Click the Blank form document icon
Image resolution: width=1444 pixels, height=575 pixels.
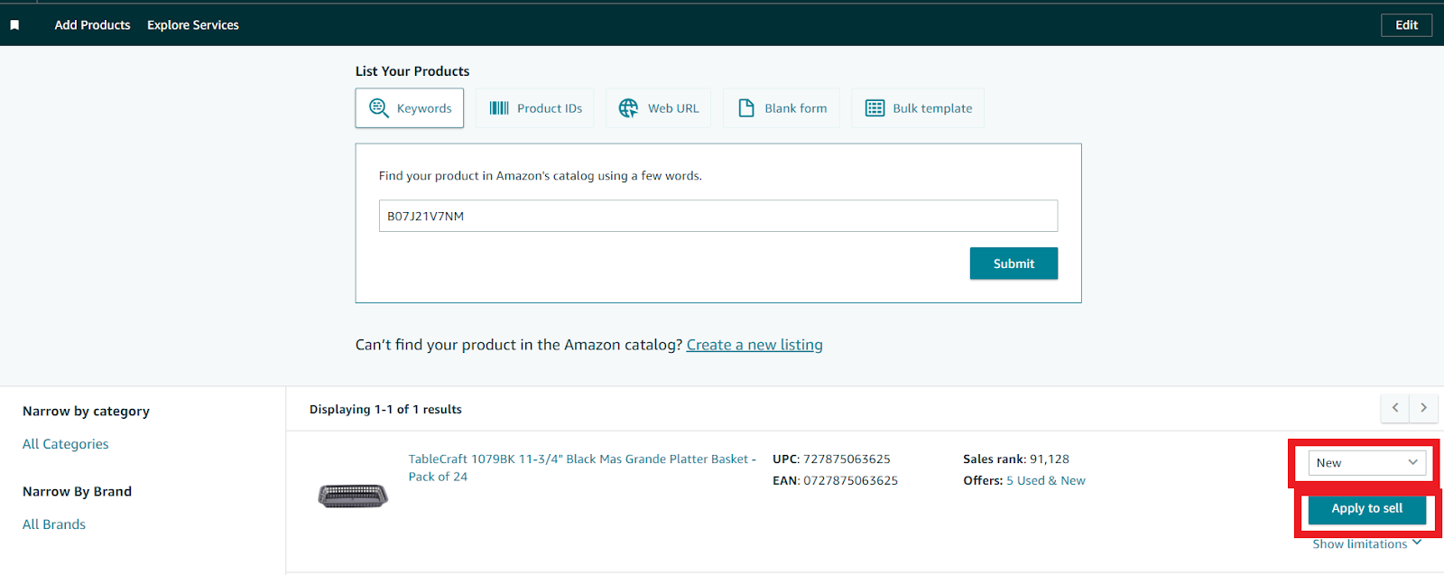(x=746, y=108)
